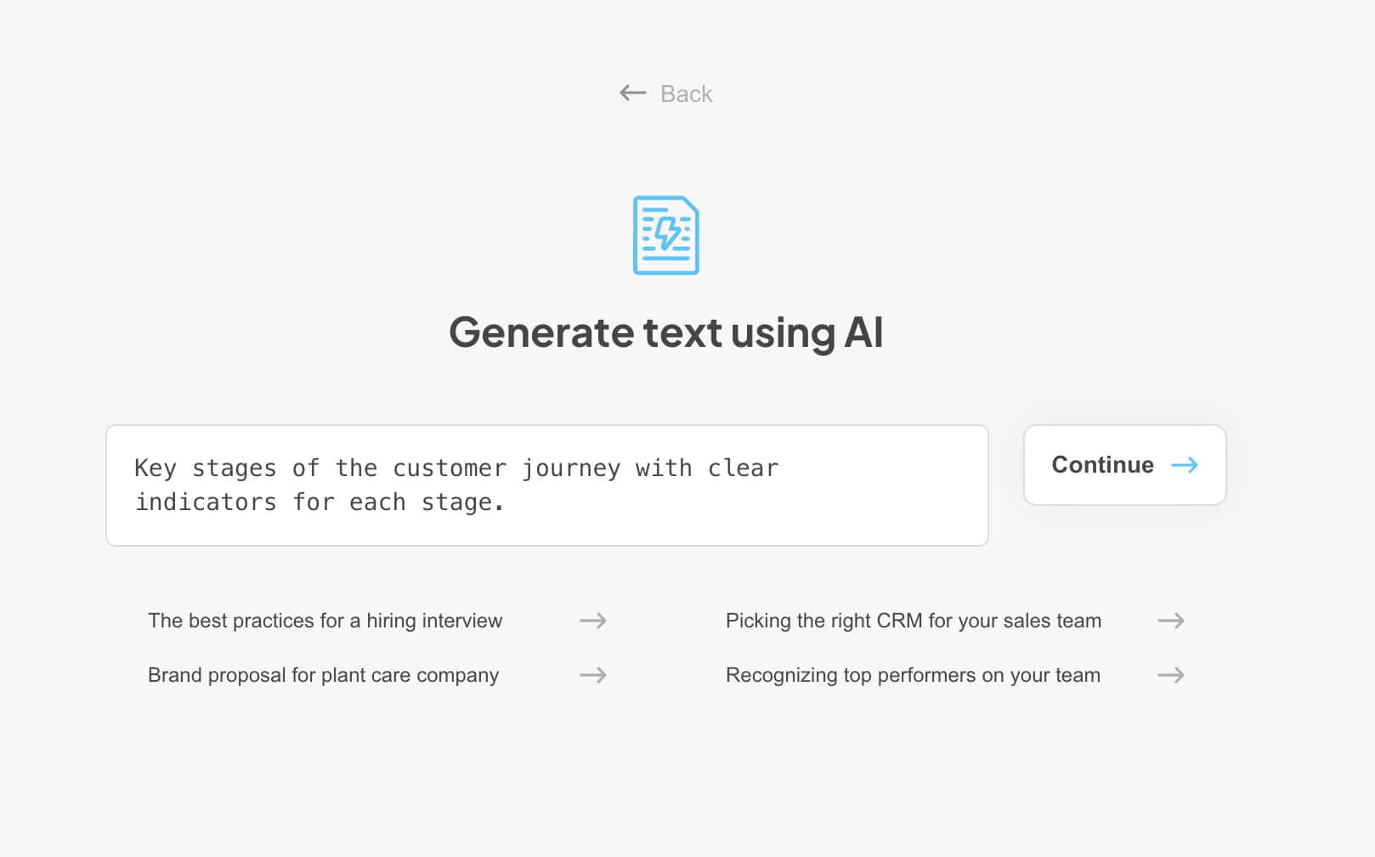Click arrow beside plant care brand proposal
Screen dimensions: 1375x857
pyautogui.click(x=593, y=675)
